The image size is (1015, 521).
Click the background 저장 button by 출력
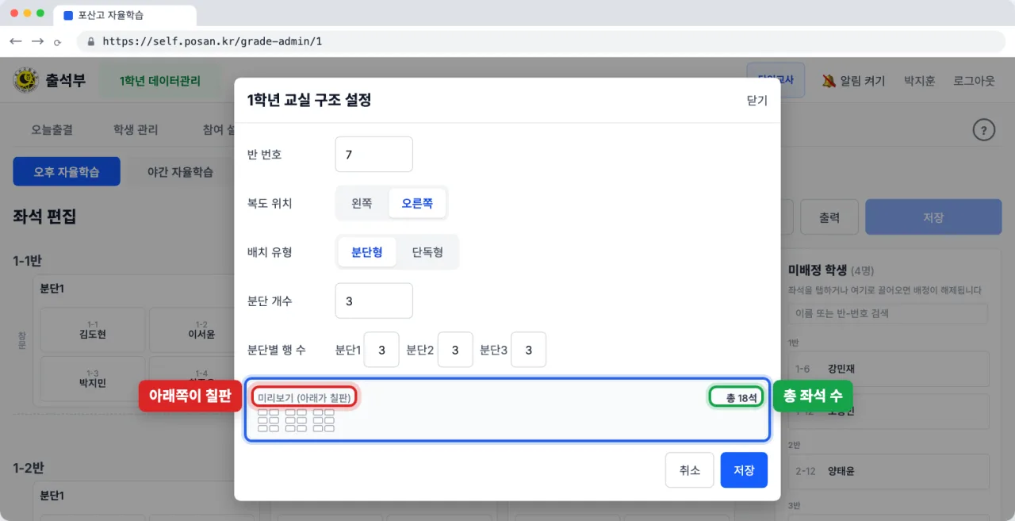pyautogui.click(x=933, y=217)
